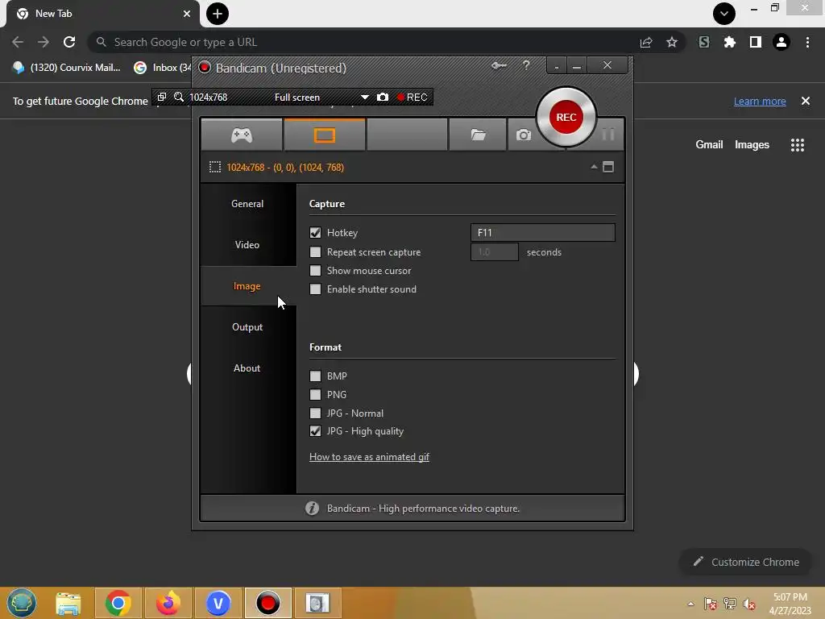The width and height of the screenshot is (825, 619).
Task: Open the About tab
Action: 247,368
